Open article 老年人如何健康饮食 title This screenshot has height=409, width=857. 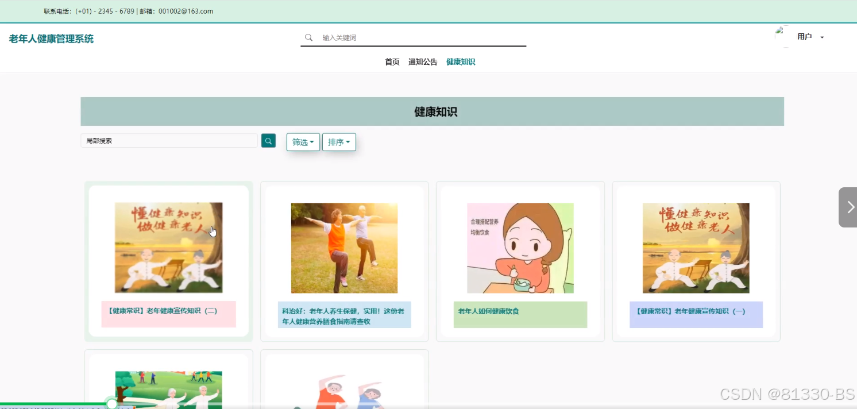[488, 311]
